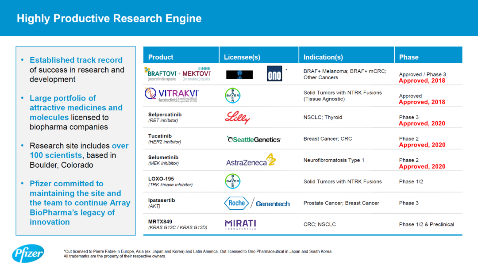The image size is (478, 269).
Task: Click the Genentech logo
Action: point(273,204)
